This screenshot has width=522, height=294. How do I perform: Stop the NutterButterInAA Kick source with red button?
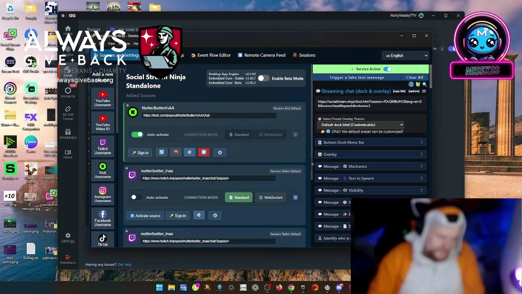pyautogui.click(x=203, y=152)
